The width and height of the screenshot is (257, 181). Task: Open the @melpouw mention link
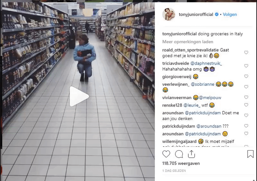(x=210, y=98)
